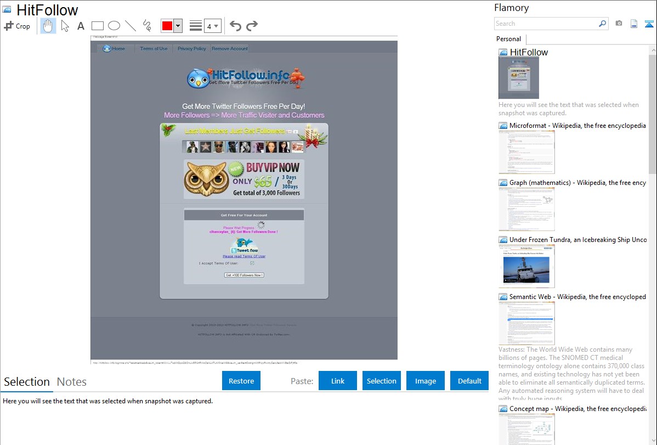Click the Link paste button
Image resolution: width=657 pixels, height=445 pixels.
(338, 381)
